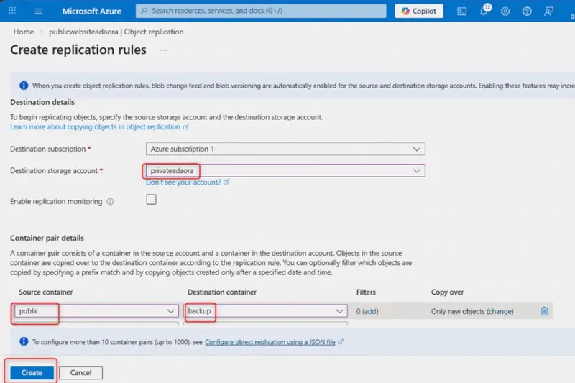Click the Microsoft Azure home title
Screen dimensions: 575x383
(92, 11)
